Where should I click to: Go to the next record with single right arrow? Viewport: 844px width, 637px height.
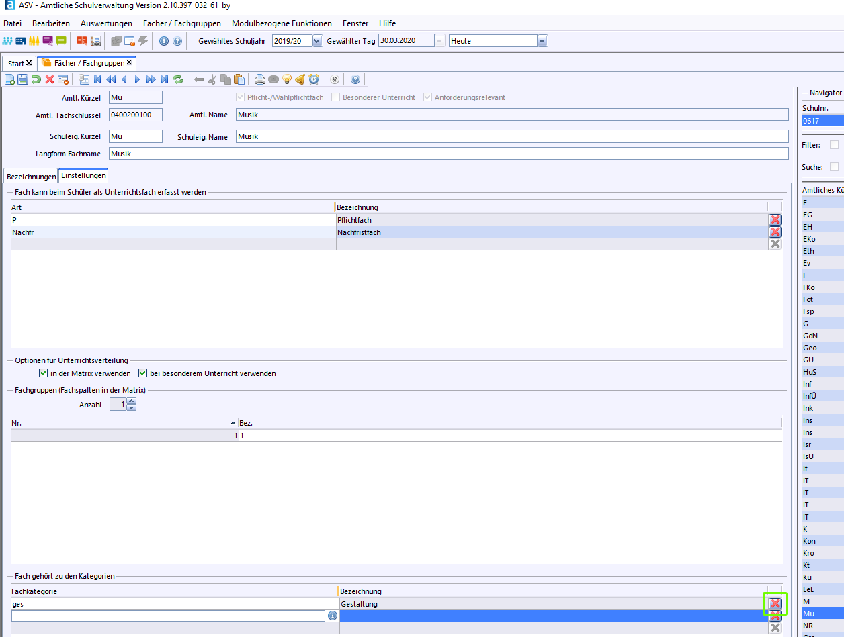point(138,79)
